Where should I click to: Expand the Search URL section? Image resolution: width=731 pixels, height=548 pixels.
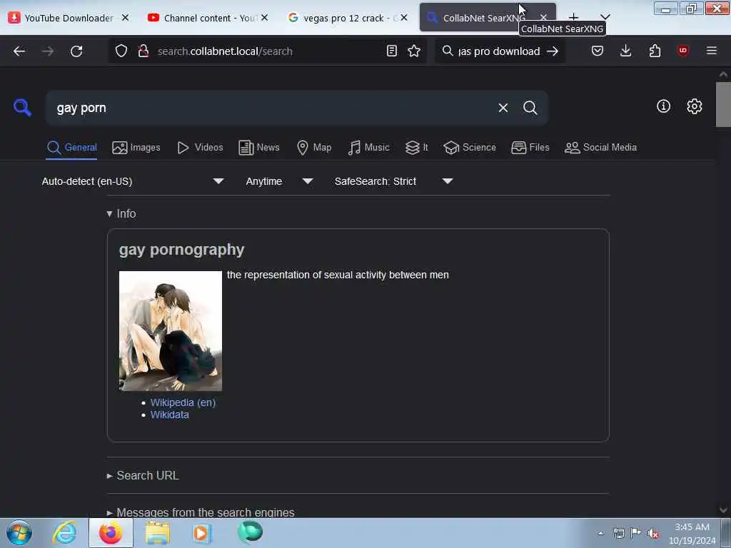click(143, 475)
